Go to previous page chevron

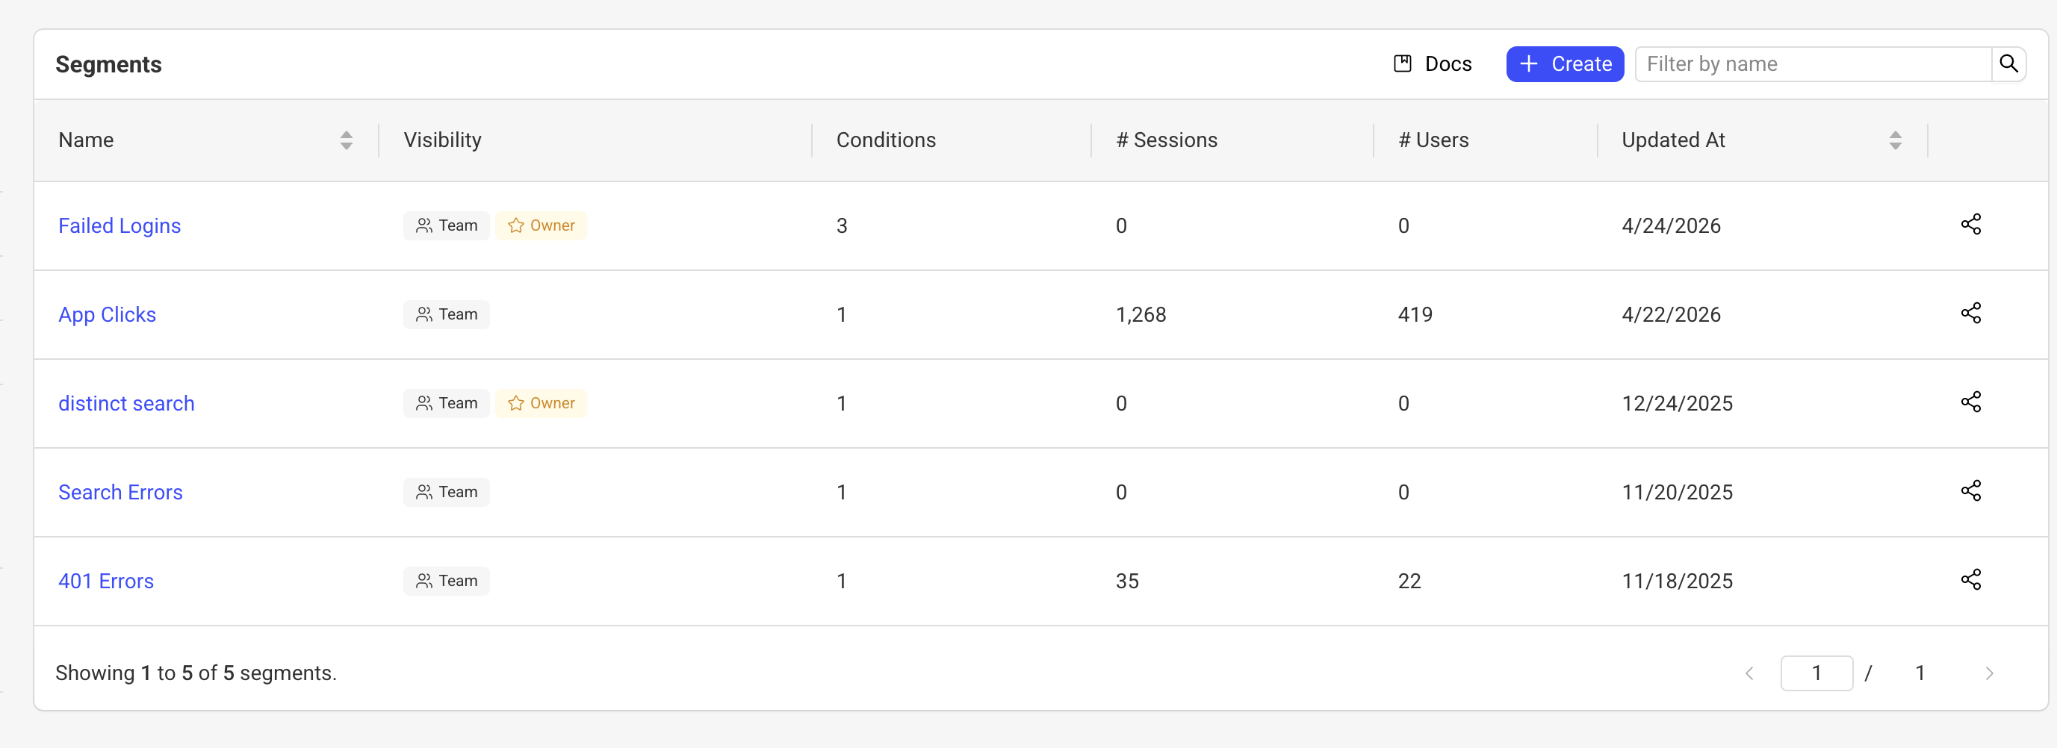click(1749, 673)
